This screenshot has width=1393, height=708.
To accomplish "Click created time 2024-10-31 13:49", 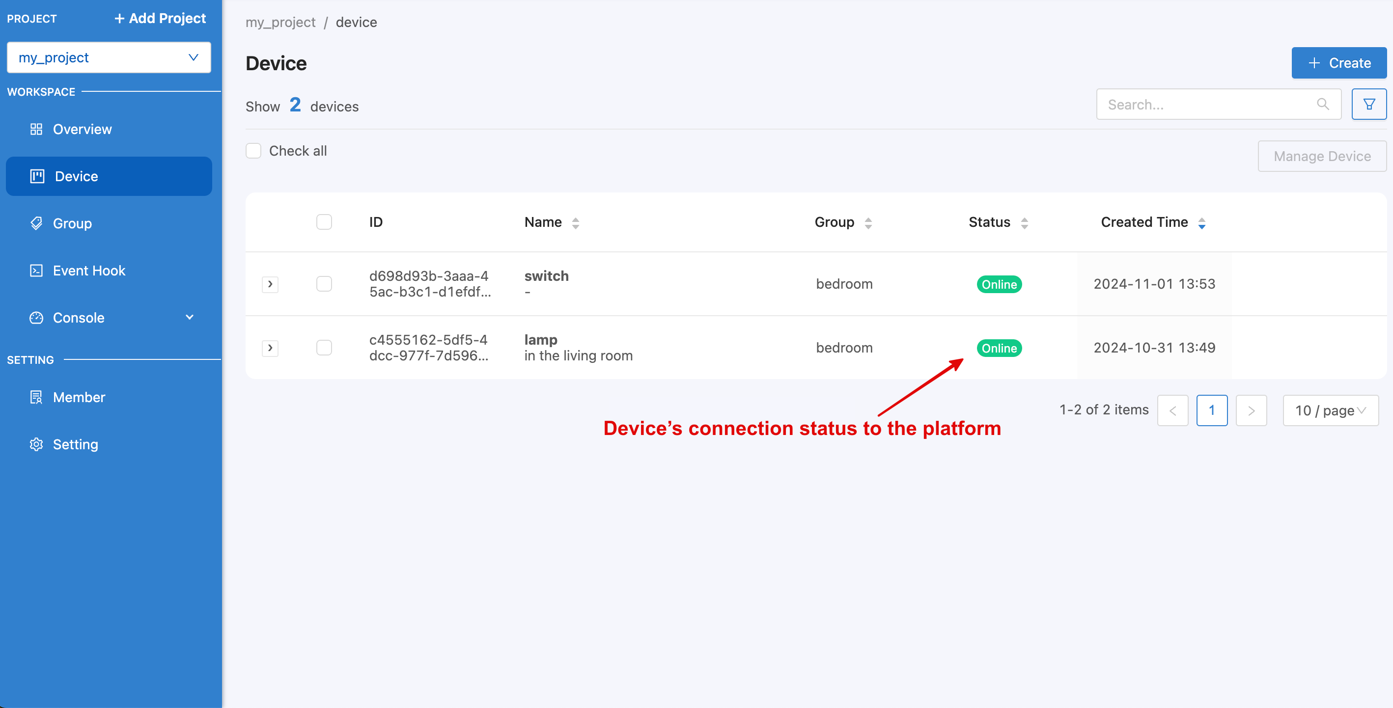I will tap(1154, 348).
